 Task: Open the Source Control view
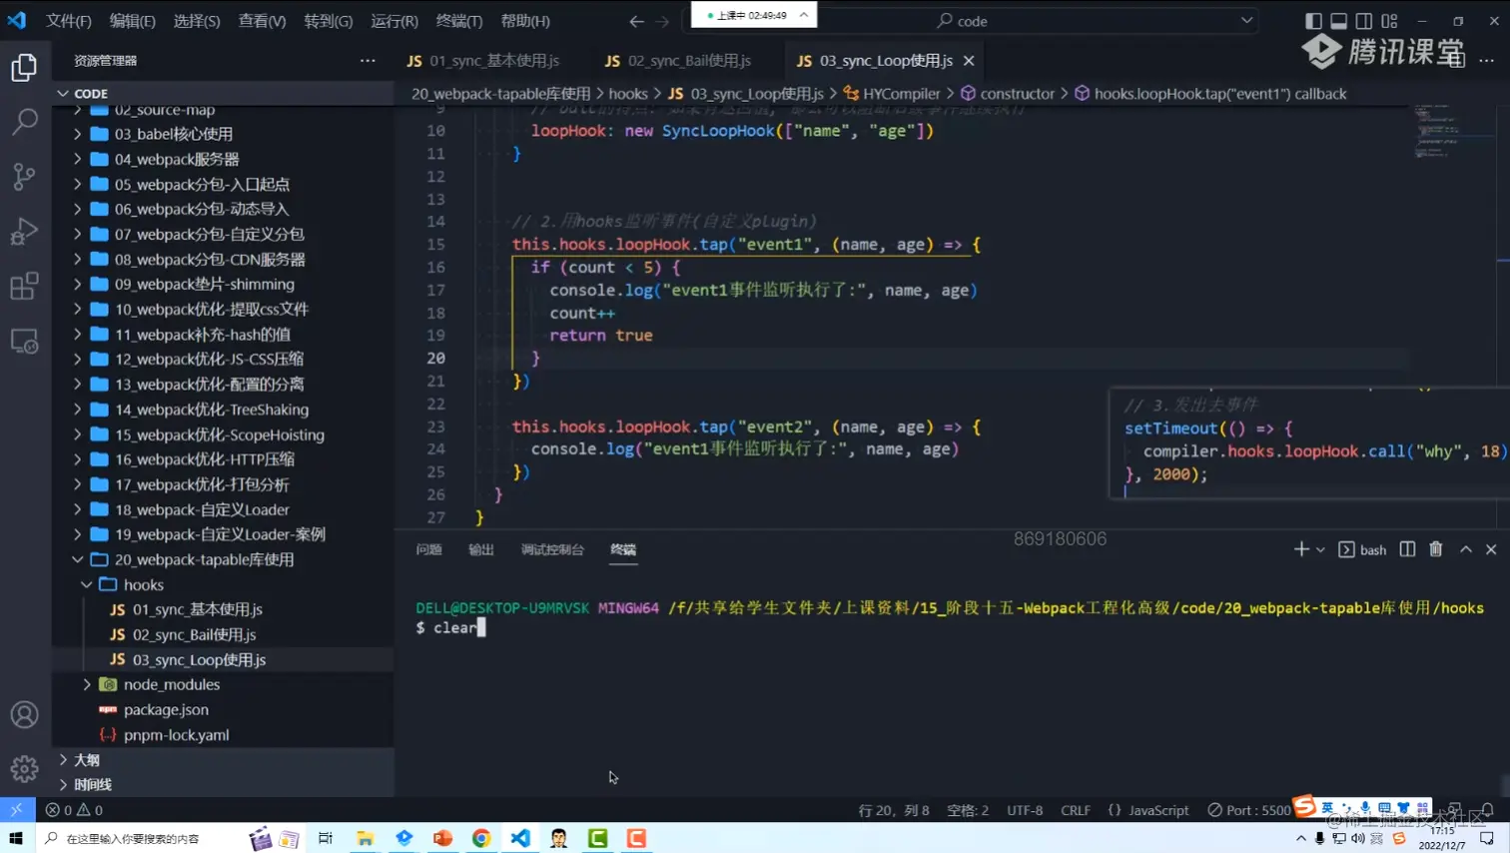coord(24,177)
